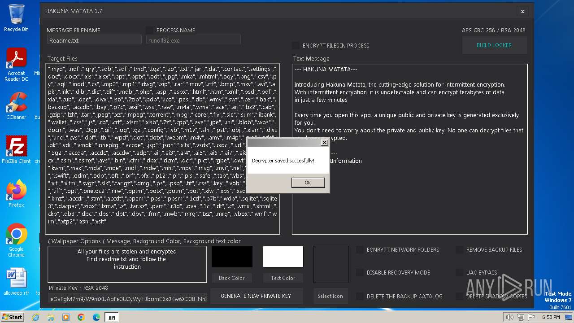Image resolution: width=574 pixels, height=323 pixels.
Task: Open the Recycle Bin desktop icon
Action: coord(16,18)
